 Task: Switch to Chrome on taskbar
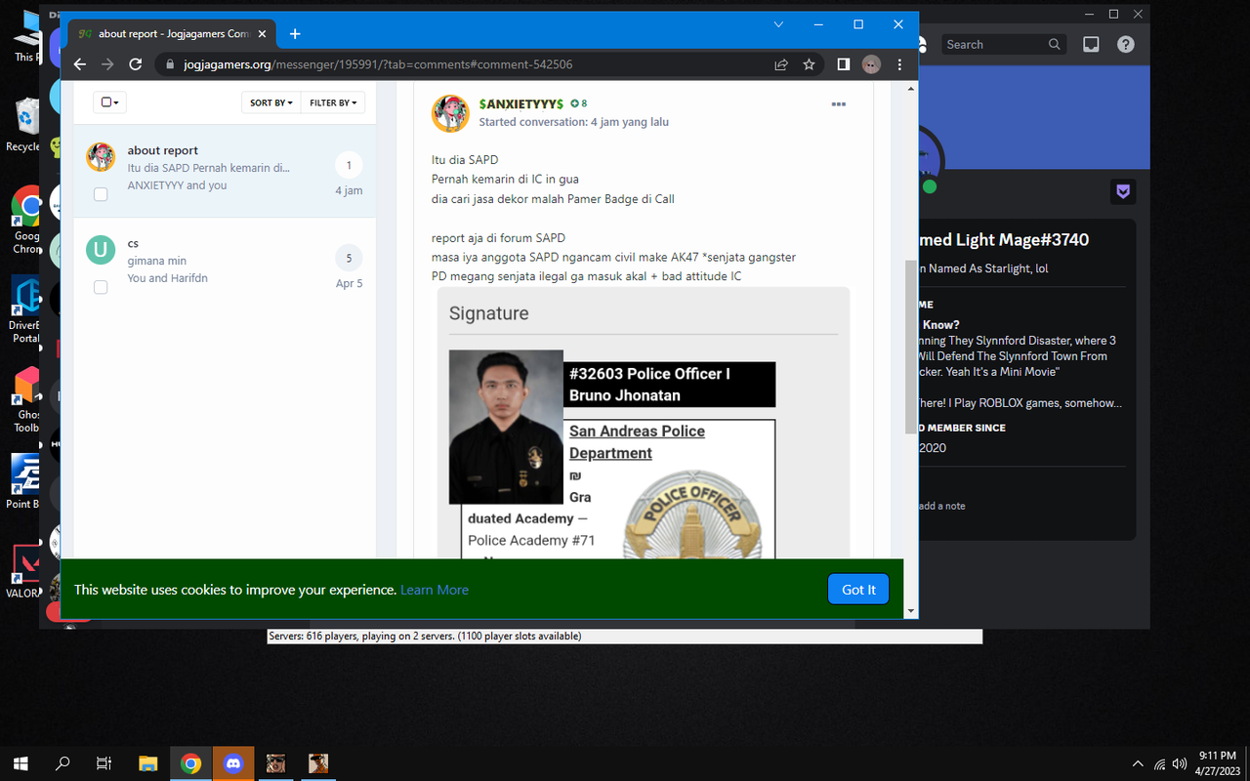(190, 763)
